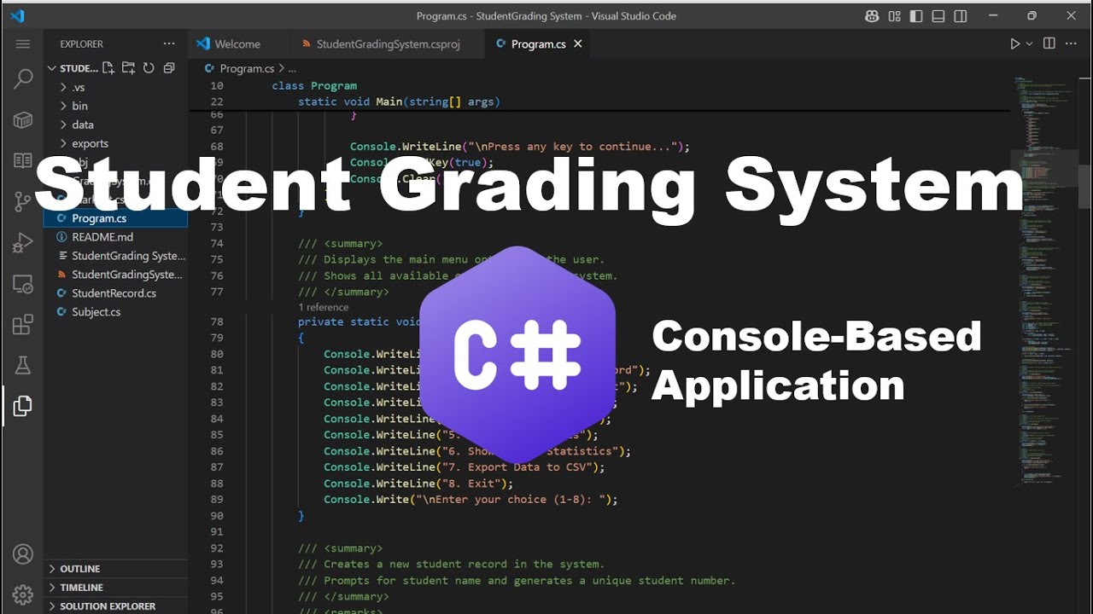Click line number 92 in gutter

(x=216, y=548)
